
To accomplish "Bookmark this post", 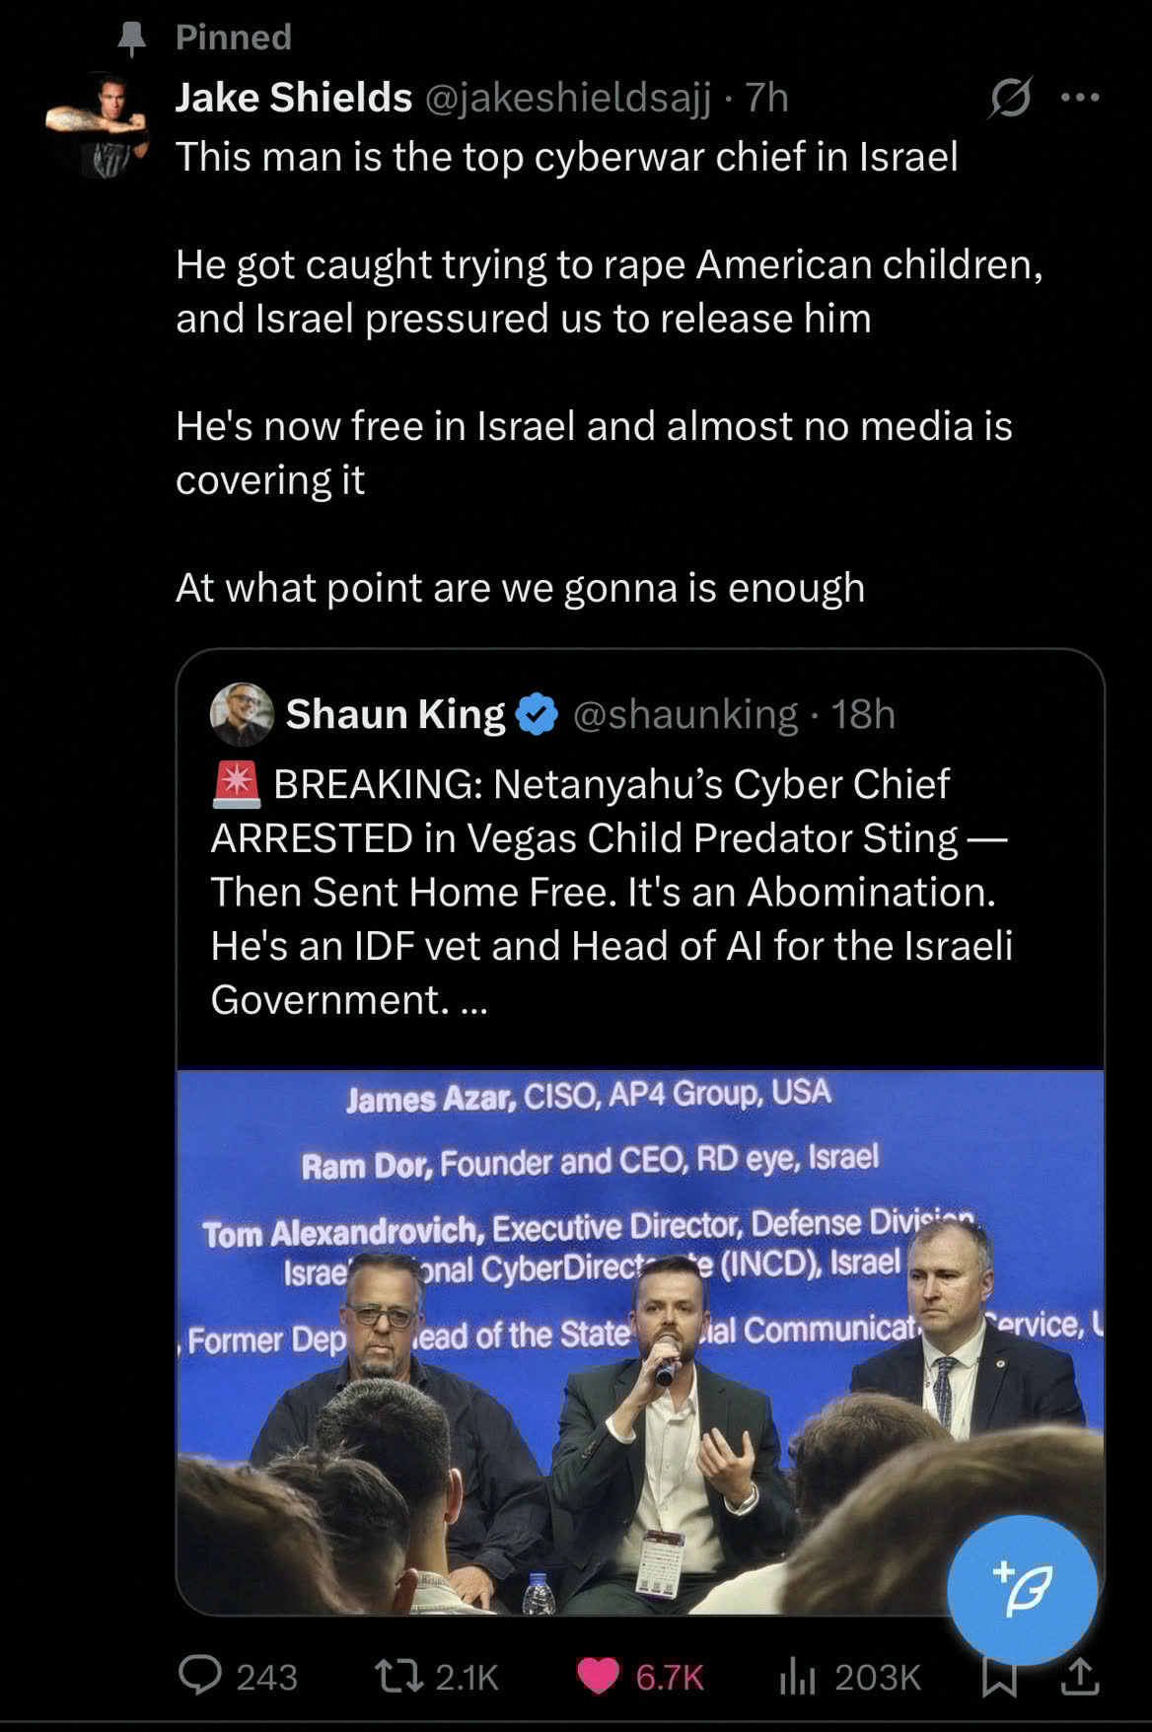I will (999, 1677).
